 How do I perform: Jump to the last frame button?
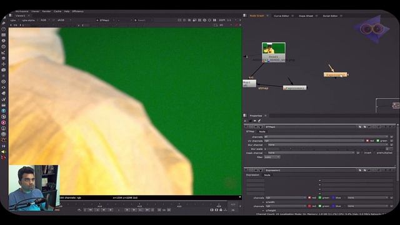[x=147, y=210]
